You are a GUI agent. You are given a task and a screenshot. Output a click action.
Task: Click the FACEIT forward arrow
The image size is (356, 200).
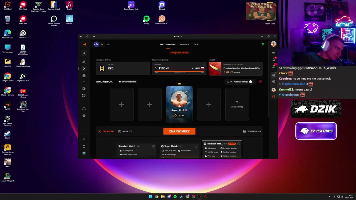point(94,36)
